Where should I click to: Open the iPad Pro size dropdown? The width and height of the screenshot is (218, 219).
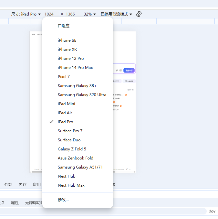26,14
